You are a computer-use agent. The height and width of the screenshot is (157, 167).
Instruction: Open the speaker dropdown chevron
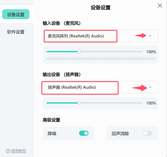point(150,87)
